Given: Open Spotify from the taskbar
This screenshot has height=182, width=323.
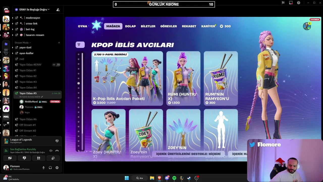Looking at the screenshot, I should 174,178.
